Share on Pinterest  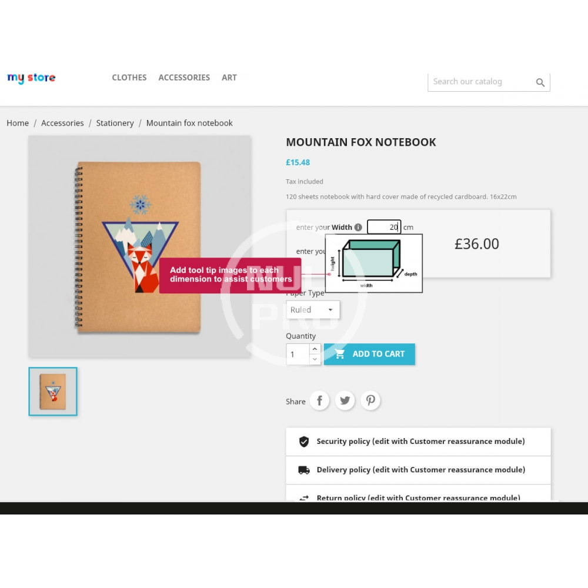tap(370, 400)
